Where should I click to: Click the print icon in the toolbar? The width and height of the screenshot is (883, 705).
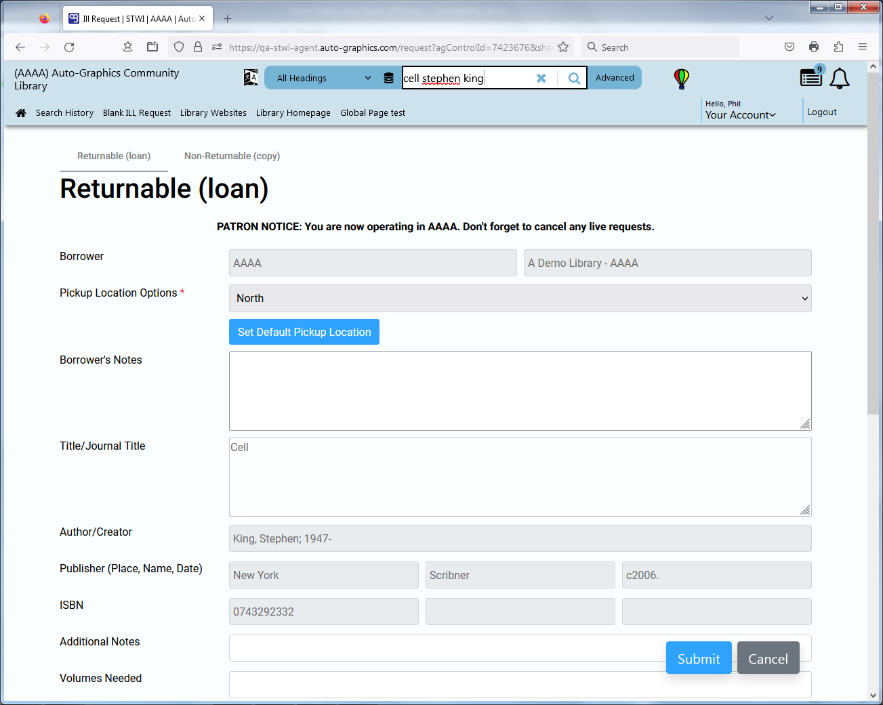[x=814, y=47]
